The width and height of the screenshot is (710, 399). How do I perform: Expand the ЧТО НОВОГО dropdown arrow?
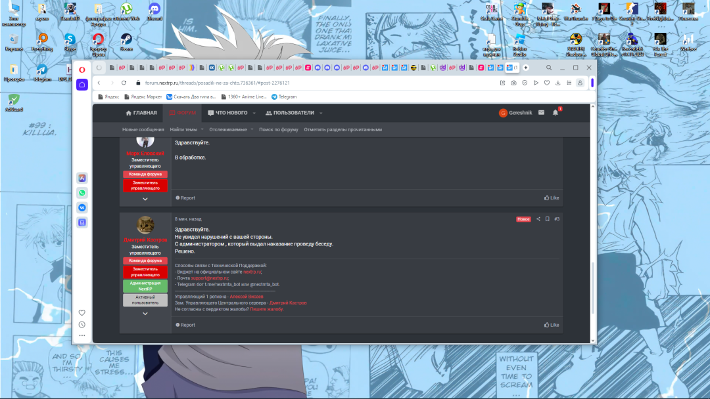pyautogui.click(x=254, y=113)
